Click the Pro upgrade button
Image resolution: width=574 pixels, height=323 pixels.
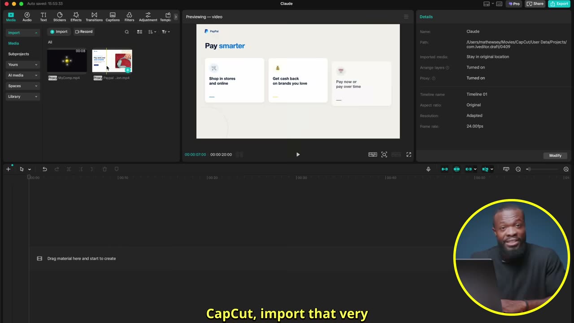coord(514,4)
